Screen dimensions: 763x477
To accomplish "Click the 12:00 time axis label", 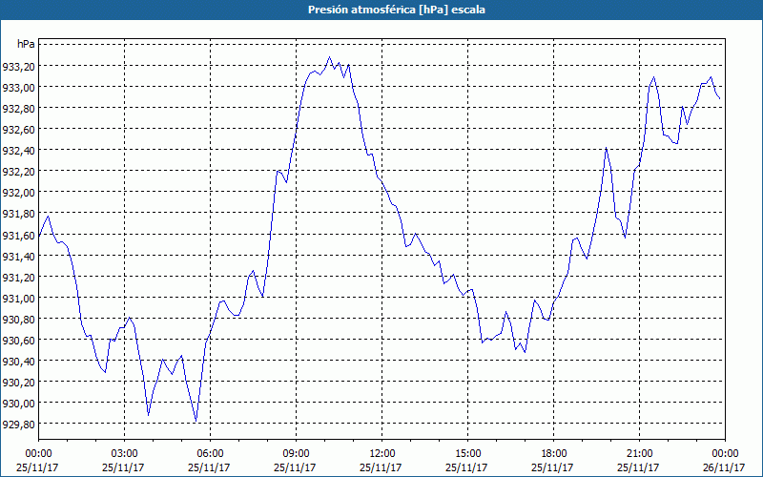I will coord(382,453).
